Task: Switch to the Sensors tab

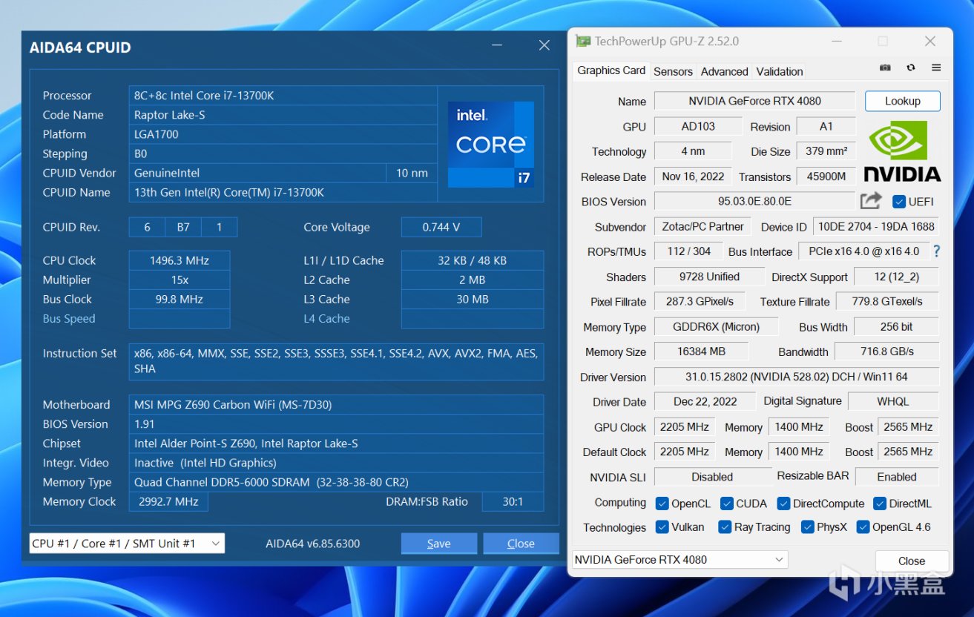Action: [x=673, y=71]
